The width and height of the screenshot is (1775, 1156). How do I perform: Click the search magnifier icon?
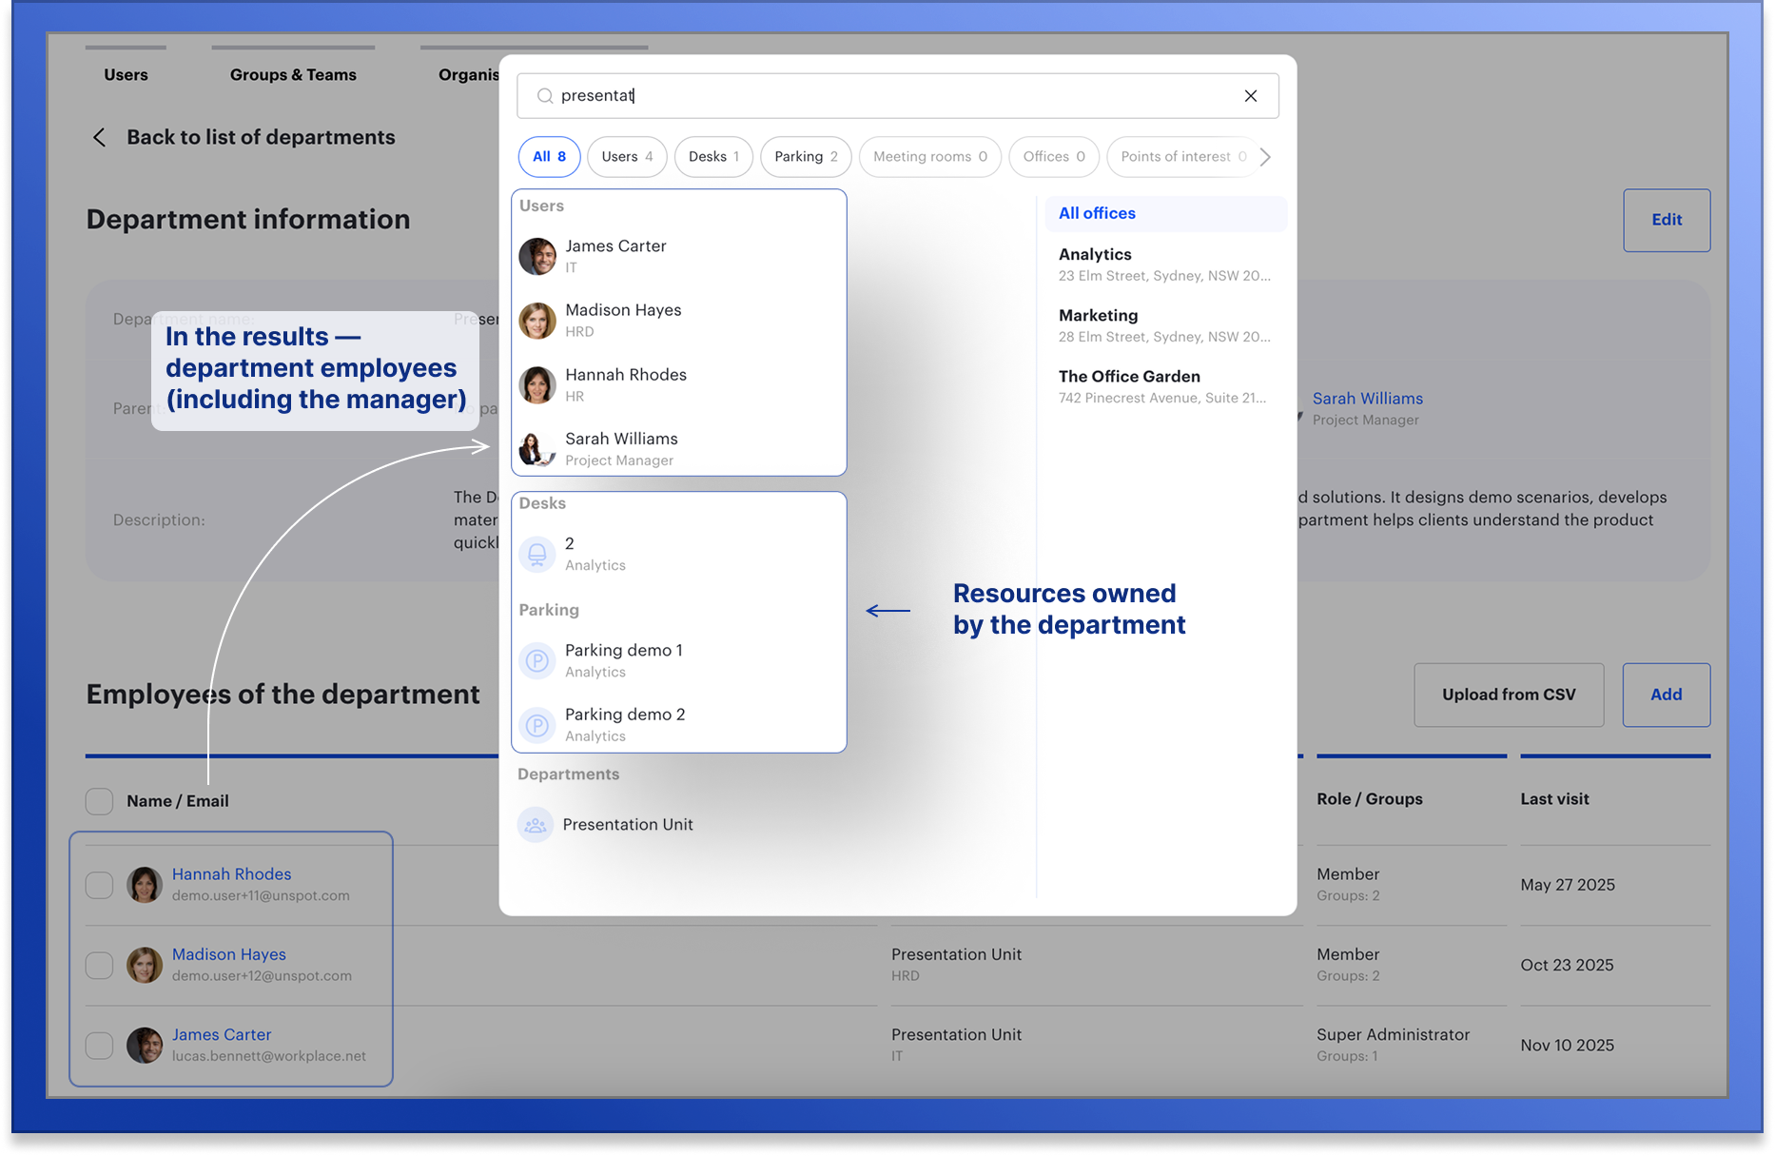point(545,96)
